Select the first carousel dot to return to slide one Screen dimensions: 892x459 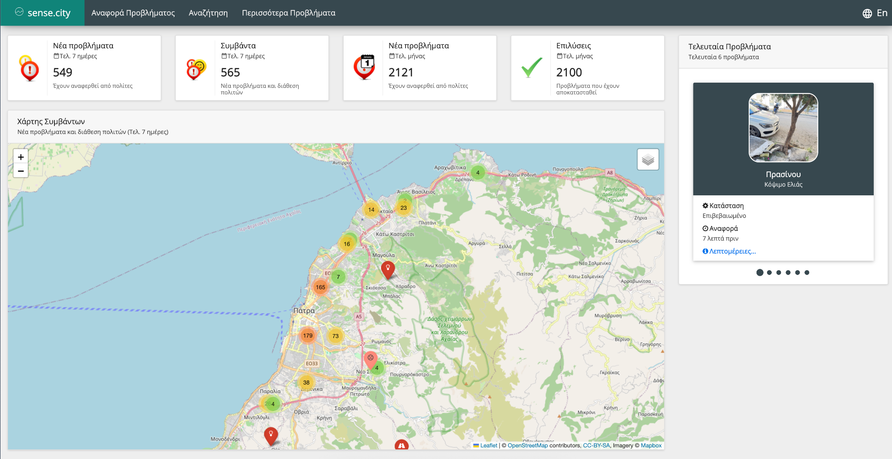click(760, 272)
